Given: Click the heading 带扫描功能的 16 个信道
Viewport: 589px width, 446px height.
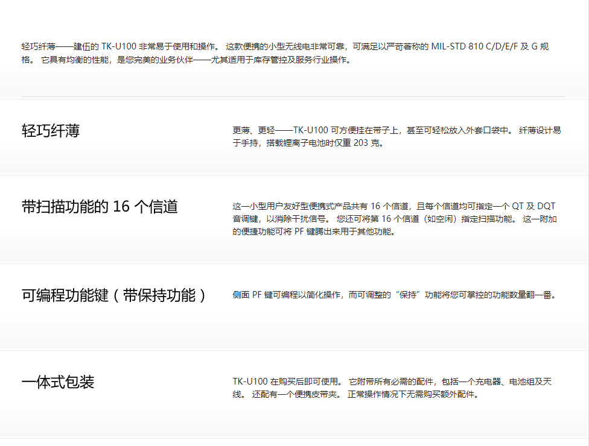Looking at the screenshot, I should [x=100, y=207].
